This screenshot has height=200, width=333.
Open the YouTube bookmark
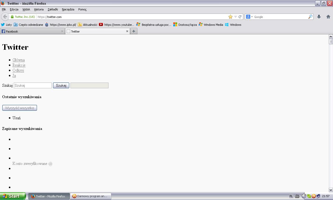117,25
